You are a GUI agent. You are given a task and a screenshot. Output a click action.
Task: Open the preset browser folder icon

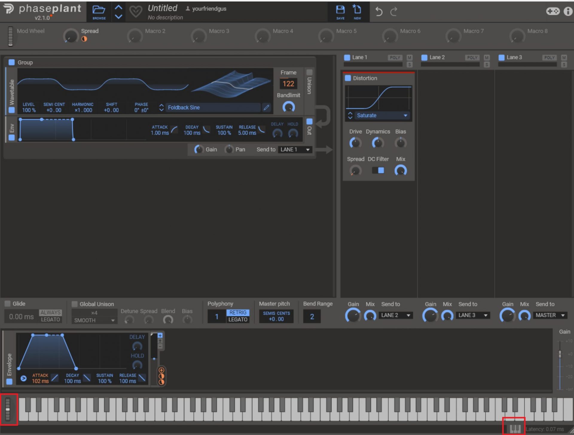[x=99, y=10]
